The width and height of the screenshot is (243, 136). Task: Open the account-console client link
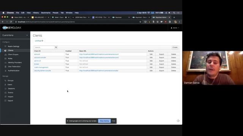tap(40, 57)
